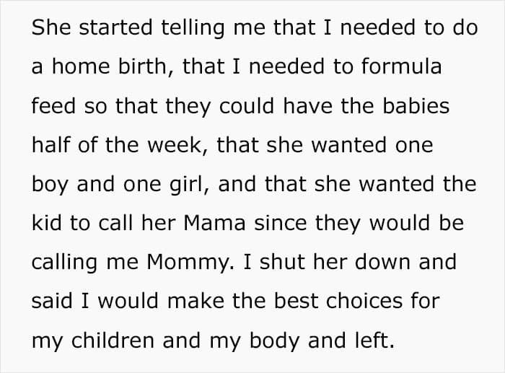Viewport: 505px width, 373px height.
Task: Click the word "telling" in the first line
Action: point(193,27)
